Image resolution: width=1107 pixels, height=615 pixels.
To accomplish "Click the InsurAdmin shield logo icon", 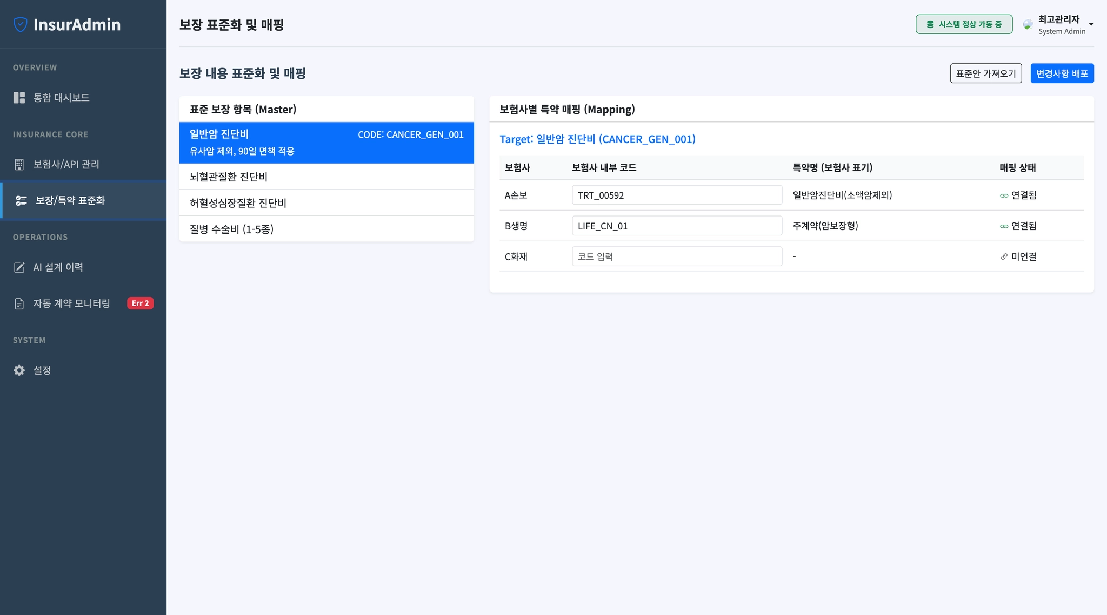I will pyautogui.click(x=21, y=24).
